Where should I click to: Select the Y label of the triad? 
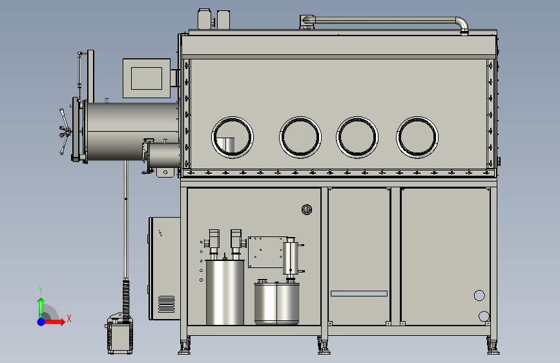[41, 291]
